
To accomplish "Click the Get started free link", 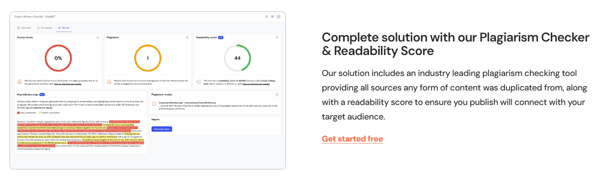I will click(x=352, y=139).
